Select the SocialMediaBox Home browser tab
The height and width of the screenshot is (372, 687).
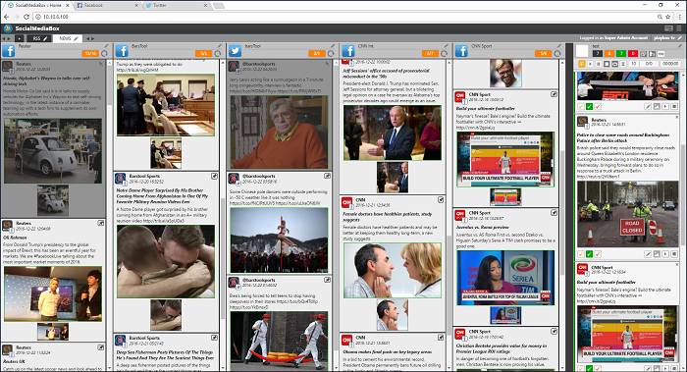(x=38, y=5)
